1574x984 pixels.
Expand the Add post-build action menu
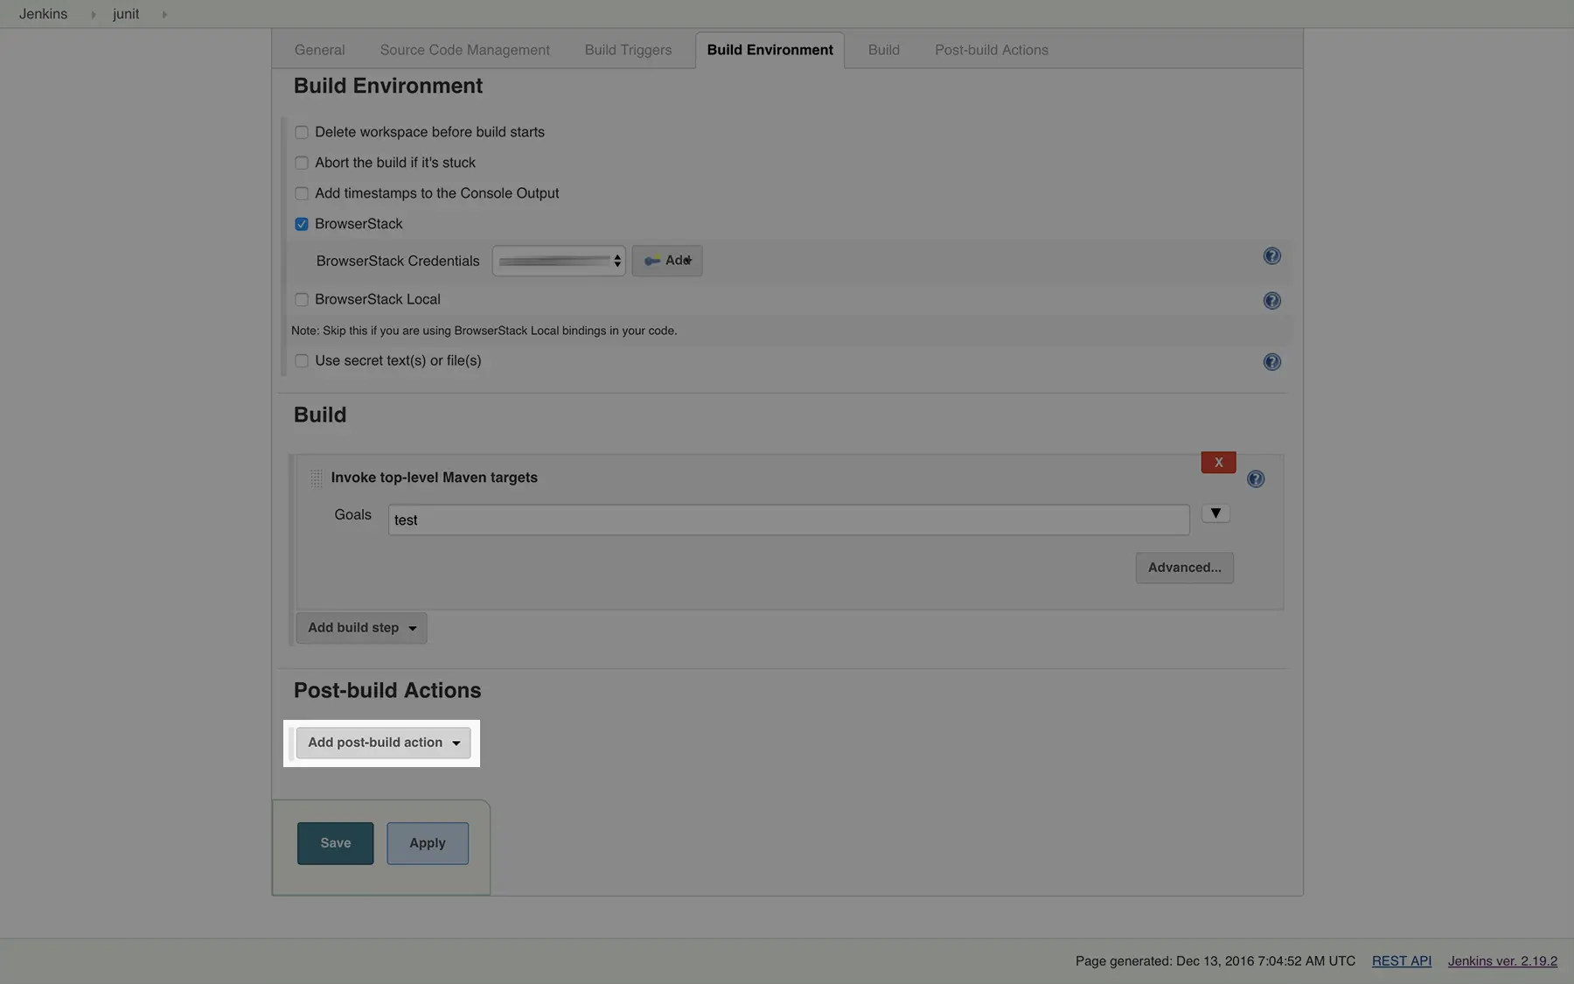click(383, 743)
